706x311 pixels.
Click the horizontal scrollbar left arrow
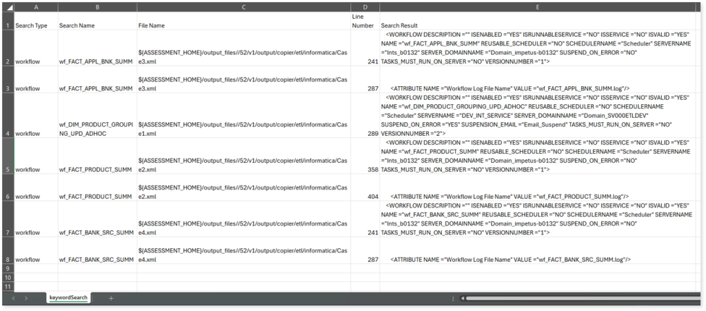pyautogui.click(x=461, y=299)
